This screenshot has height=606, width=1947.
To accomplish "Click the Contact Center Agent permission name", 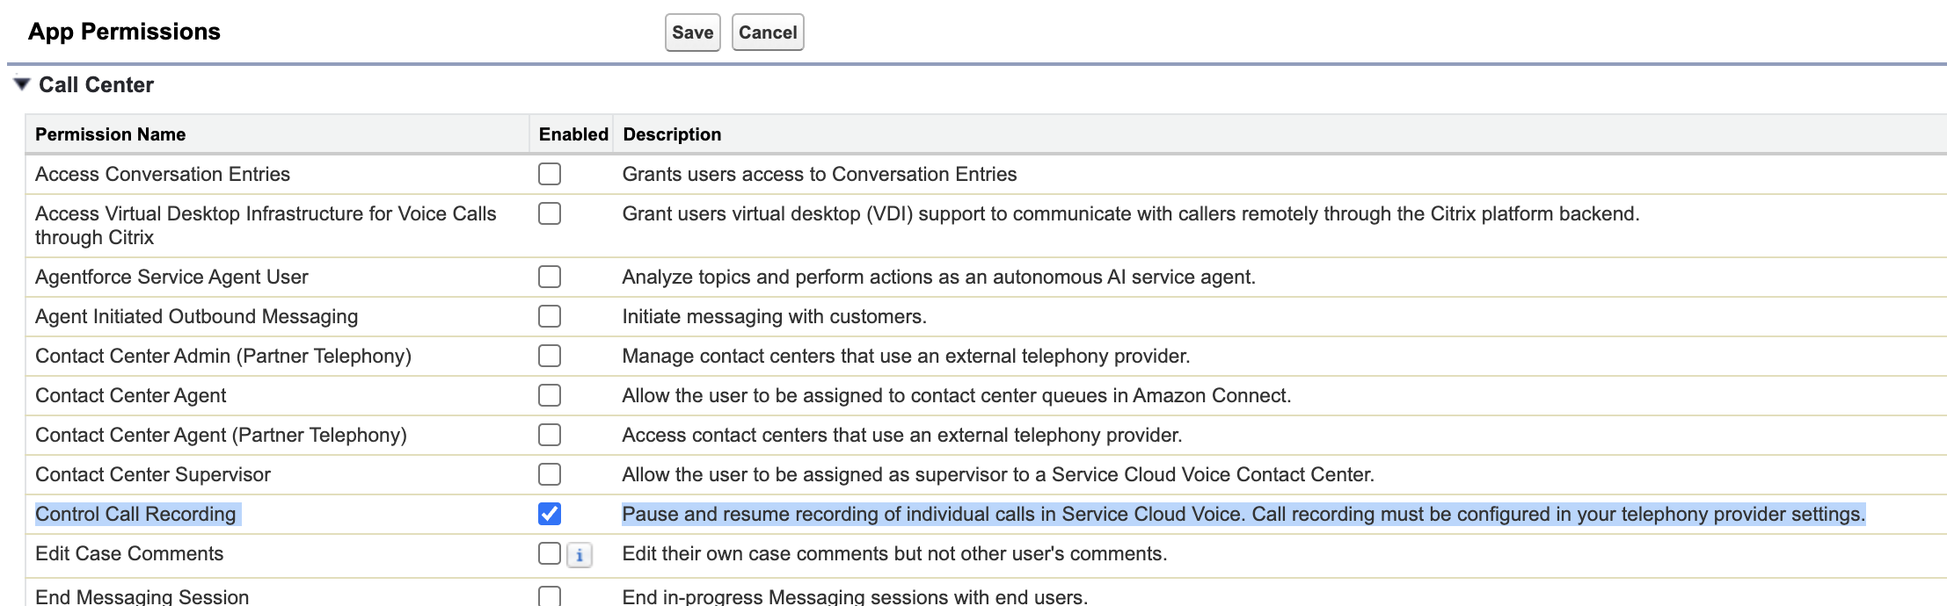I will click(130, 395).
